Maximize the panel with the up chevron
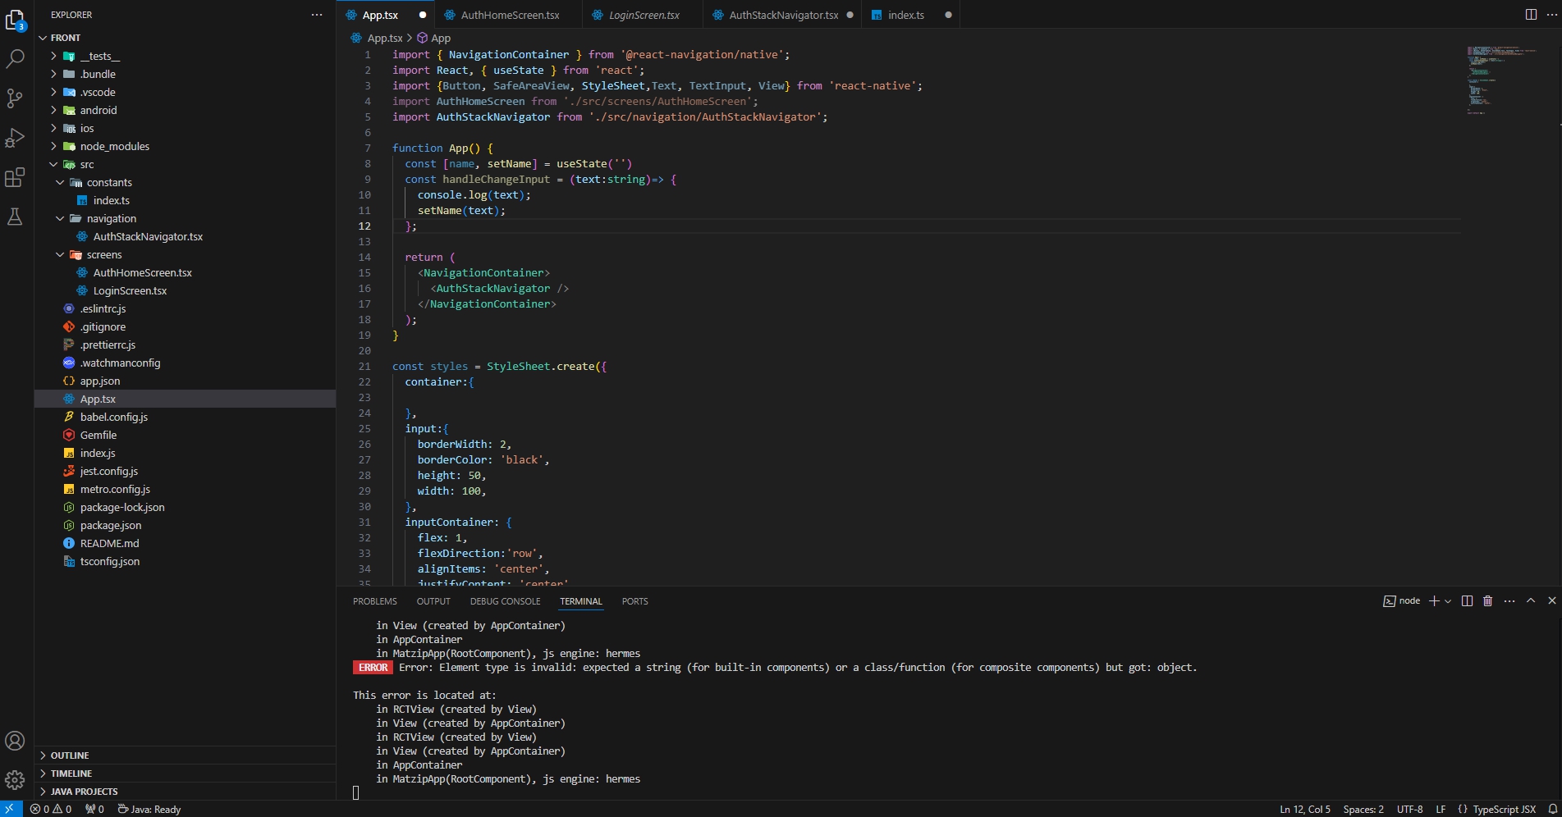1562x817 pixels. [1531, 601]
